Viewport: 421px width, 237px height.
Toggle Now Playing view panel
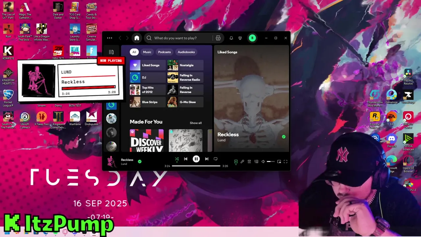point(236,162)
